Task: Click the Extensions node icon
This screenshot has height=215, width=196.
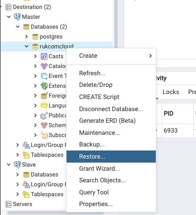Action: point(44,86)
